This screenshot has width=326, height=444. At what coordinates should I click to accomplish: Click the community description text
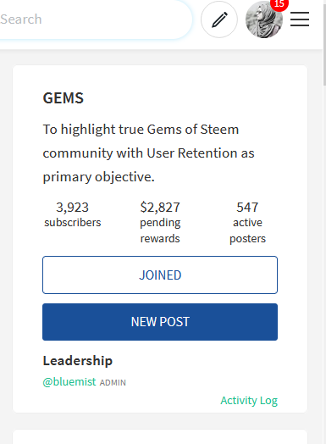pos(148,153)
